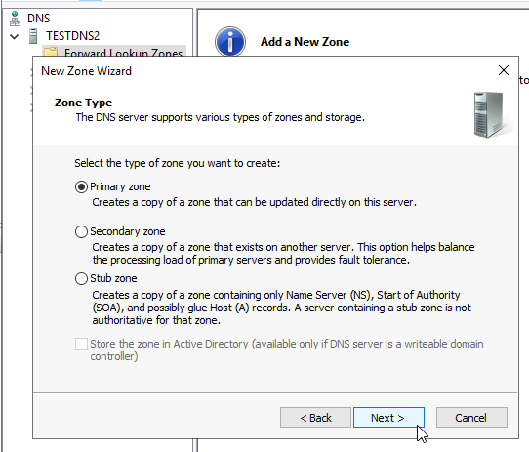This screenshot has width=529, height=452.
Task: Close the New Zone Wizard dialog
Action: coord(504,70)
